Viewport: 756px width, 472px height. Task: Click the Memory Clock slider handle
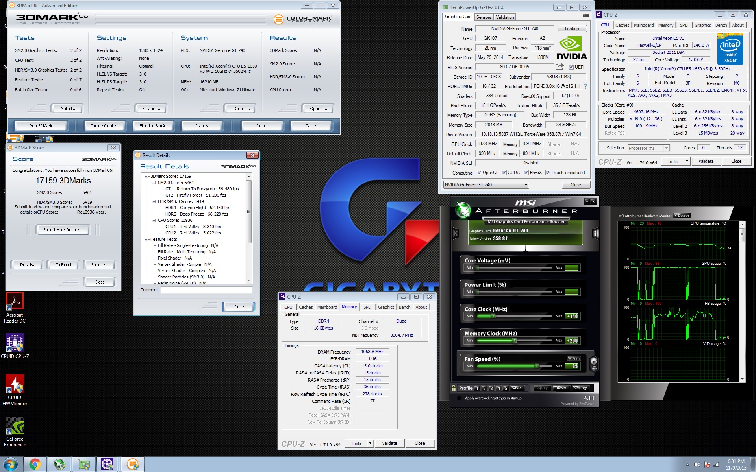(x=514, y=341)
